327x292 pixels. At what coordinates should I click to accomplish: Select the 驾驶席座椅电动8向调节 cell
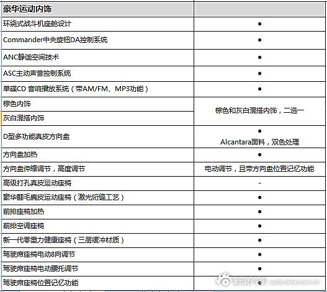[x=97, y=255]
